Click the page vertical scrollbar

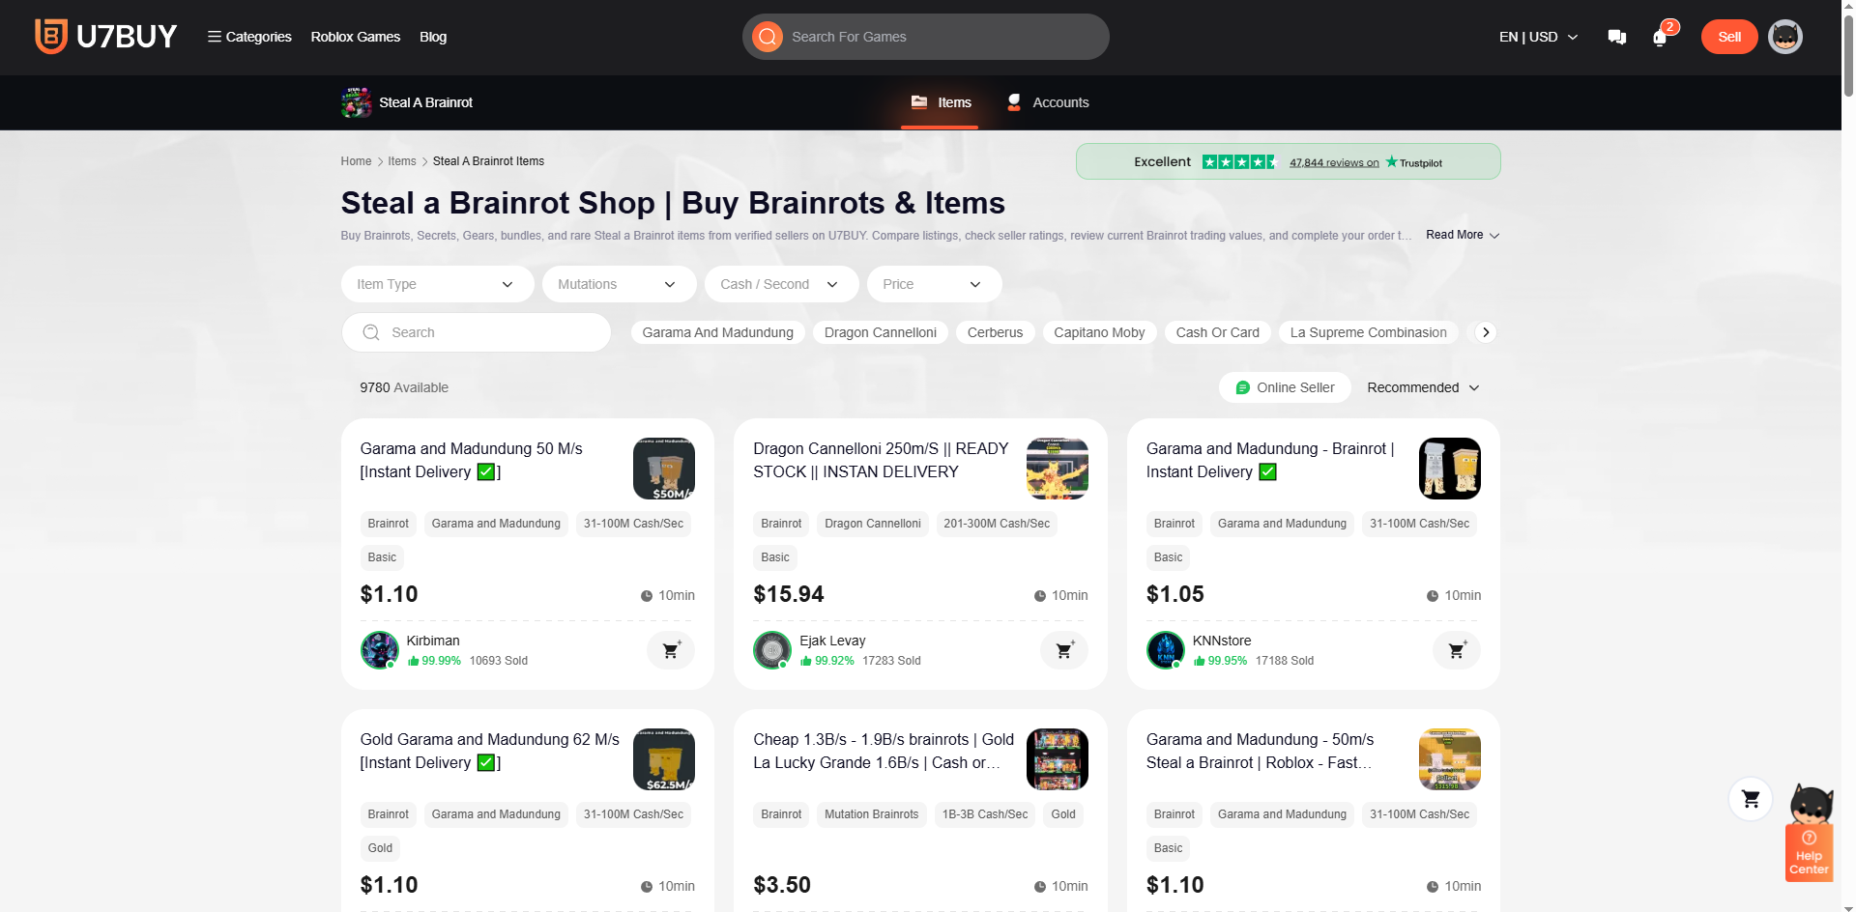[x=1848, y=58]
